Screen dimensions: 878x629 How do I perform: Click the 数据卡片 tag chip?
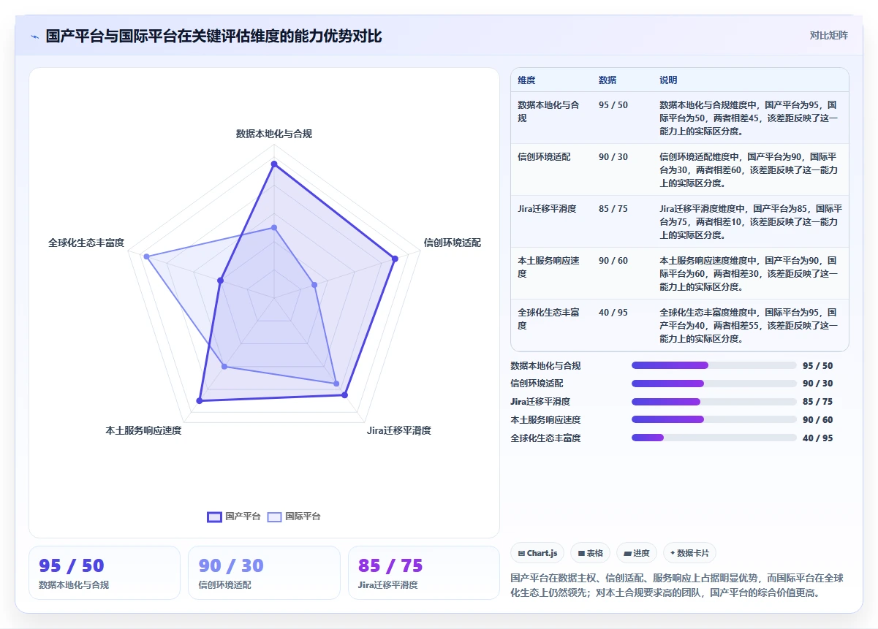(690, 553)
